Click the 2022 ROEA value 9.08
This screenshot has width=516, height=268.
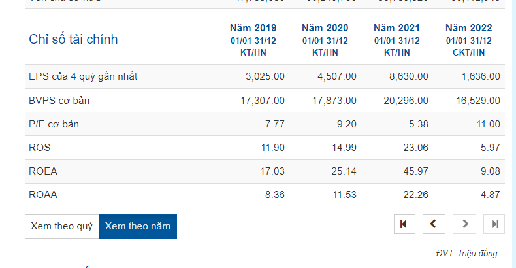489,171
